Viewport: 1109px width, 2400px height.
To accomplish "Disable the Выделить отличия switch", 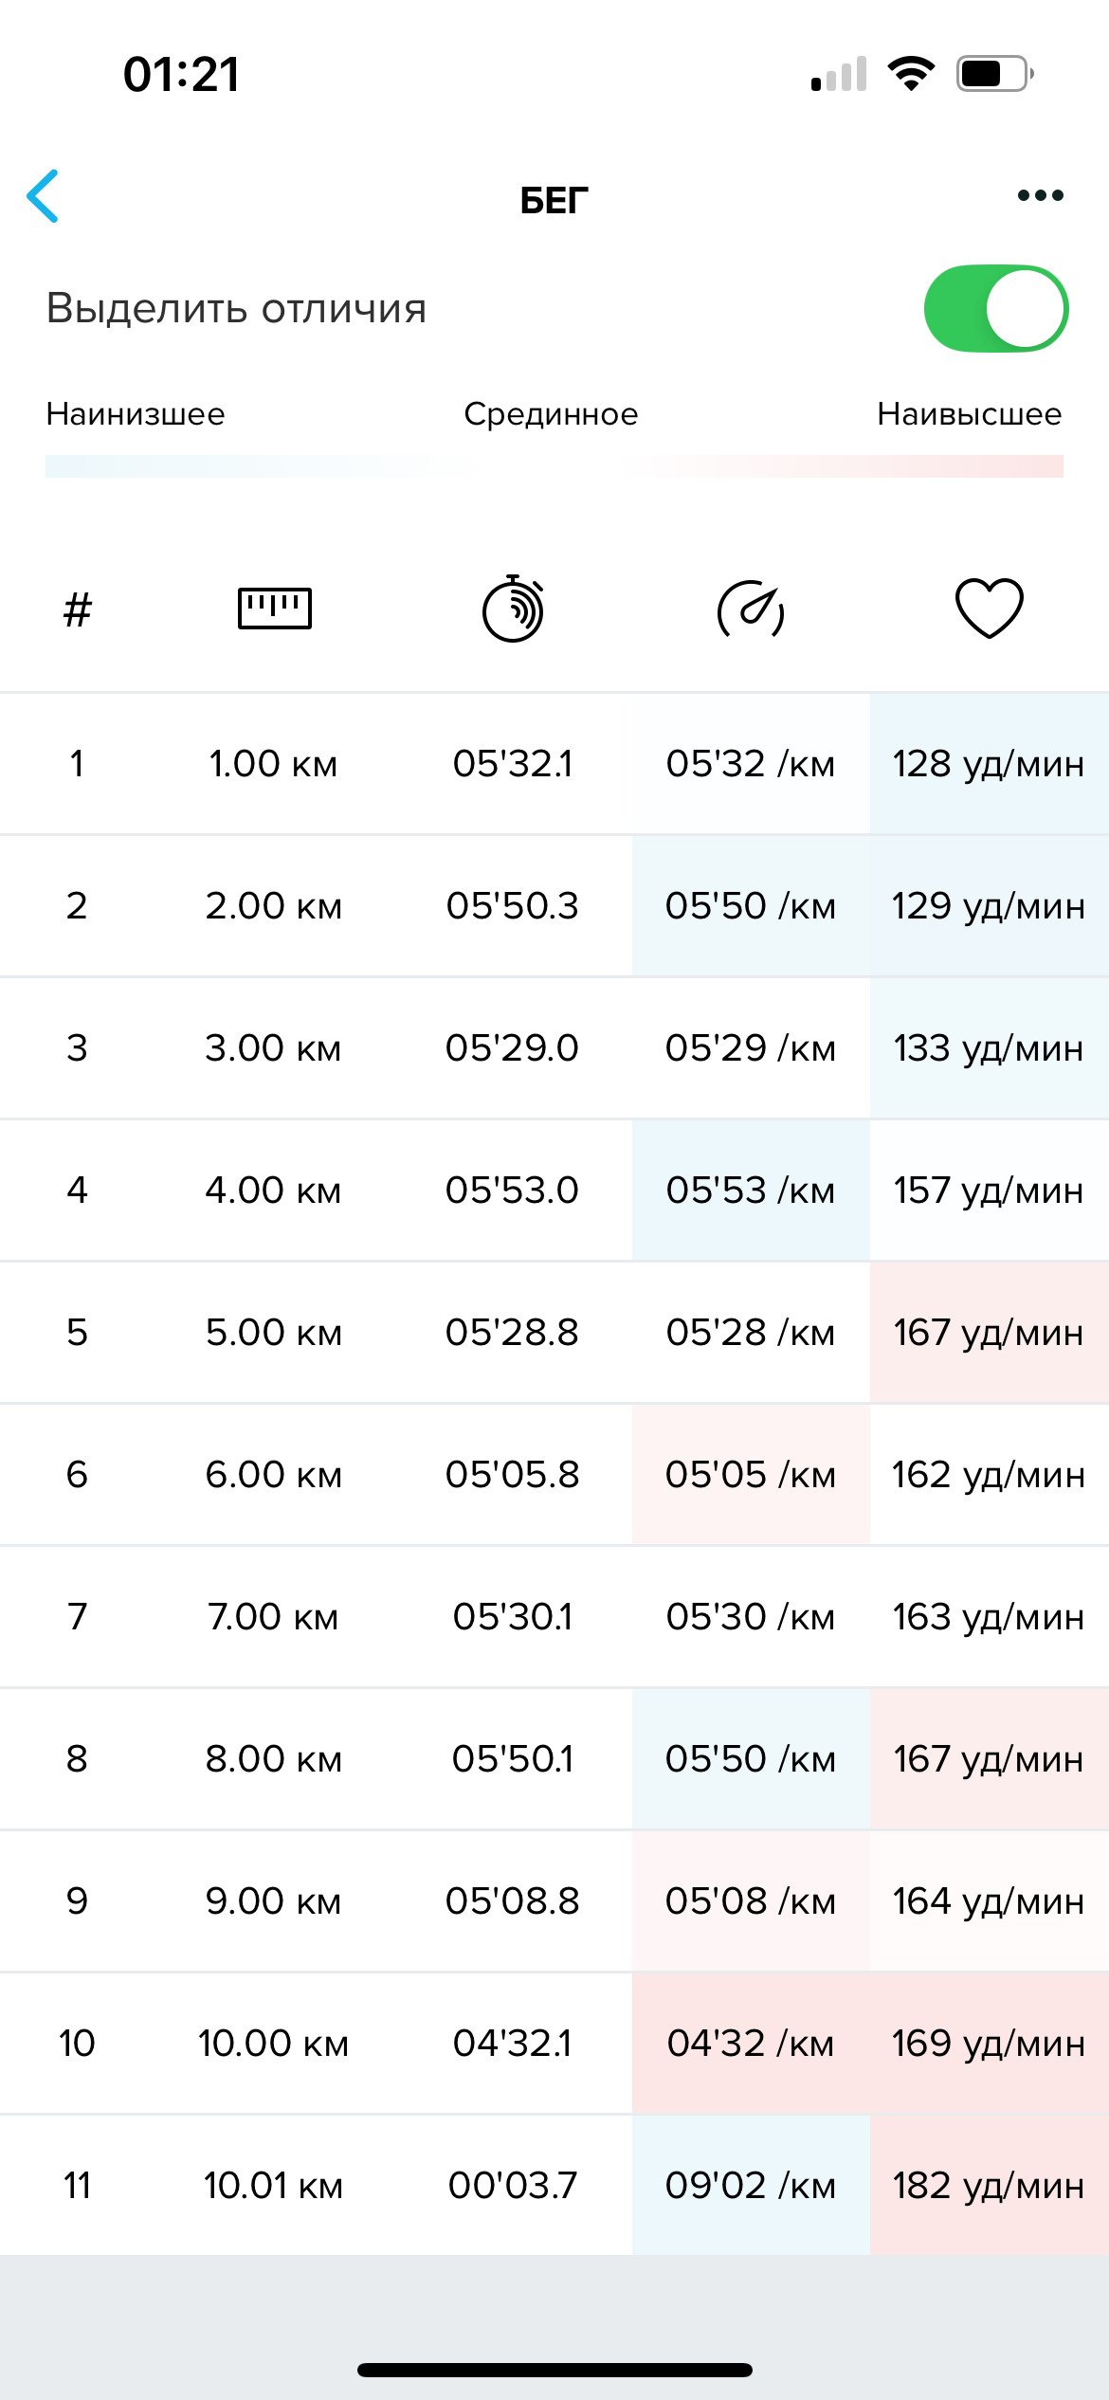I will click(x=995, y=308).
